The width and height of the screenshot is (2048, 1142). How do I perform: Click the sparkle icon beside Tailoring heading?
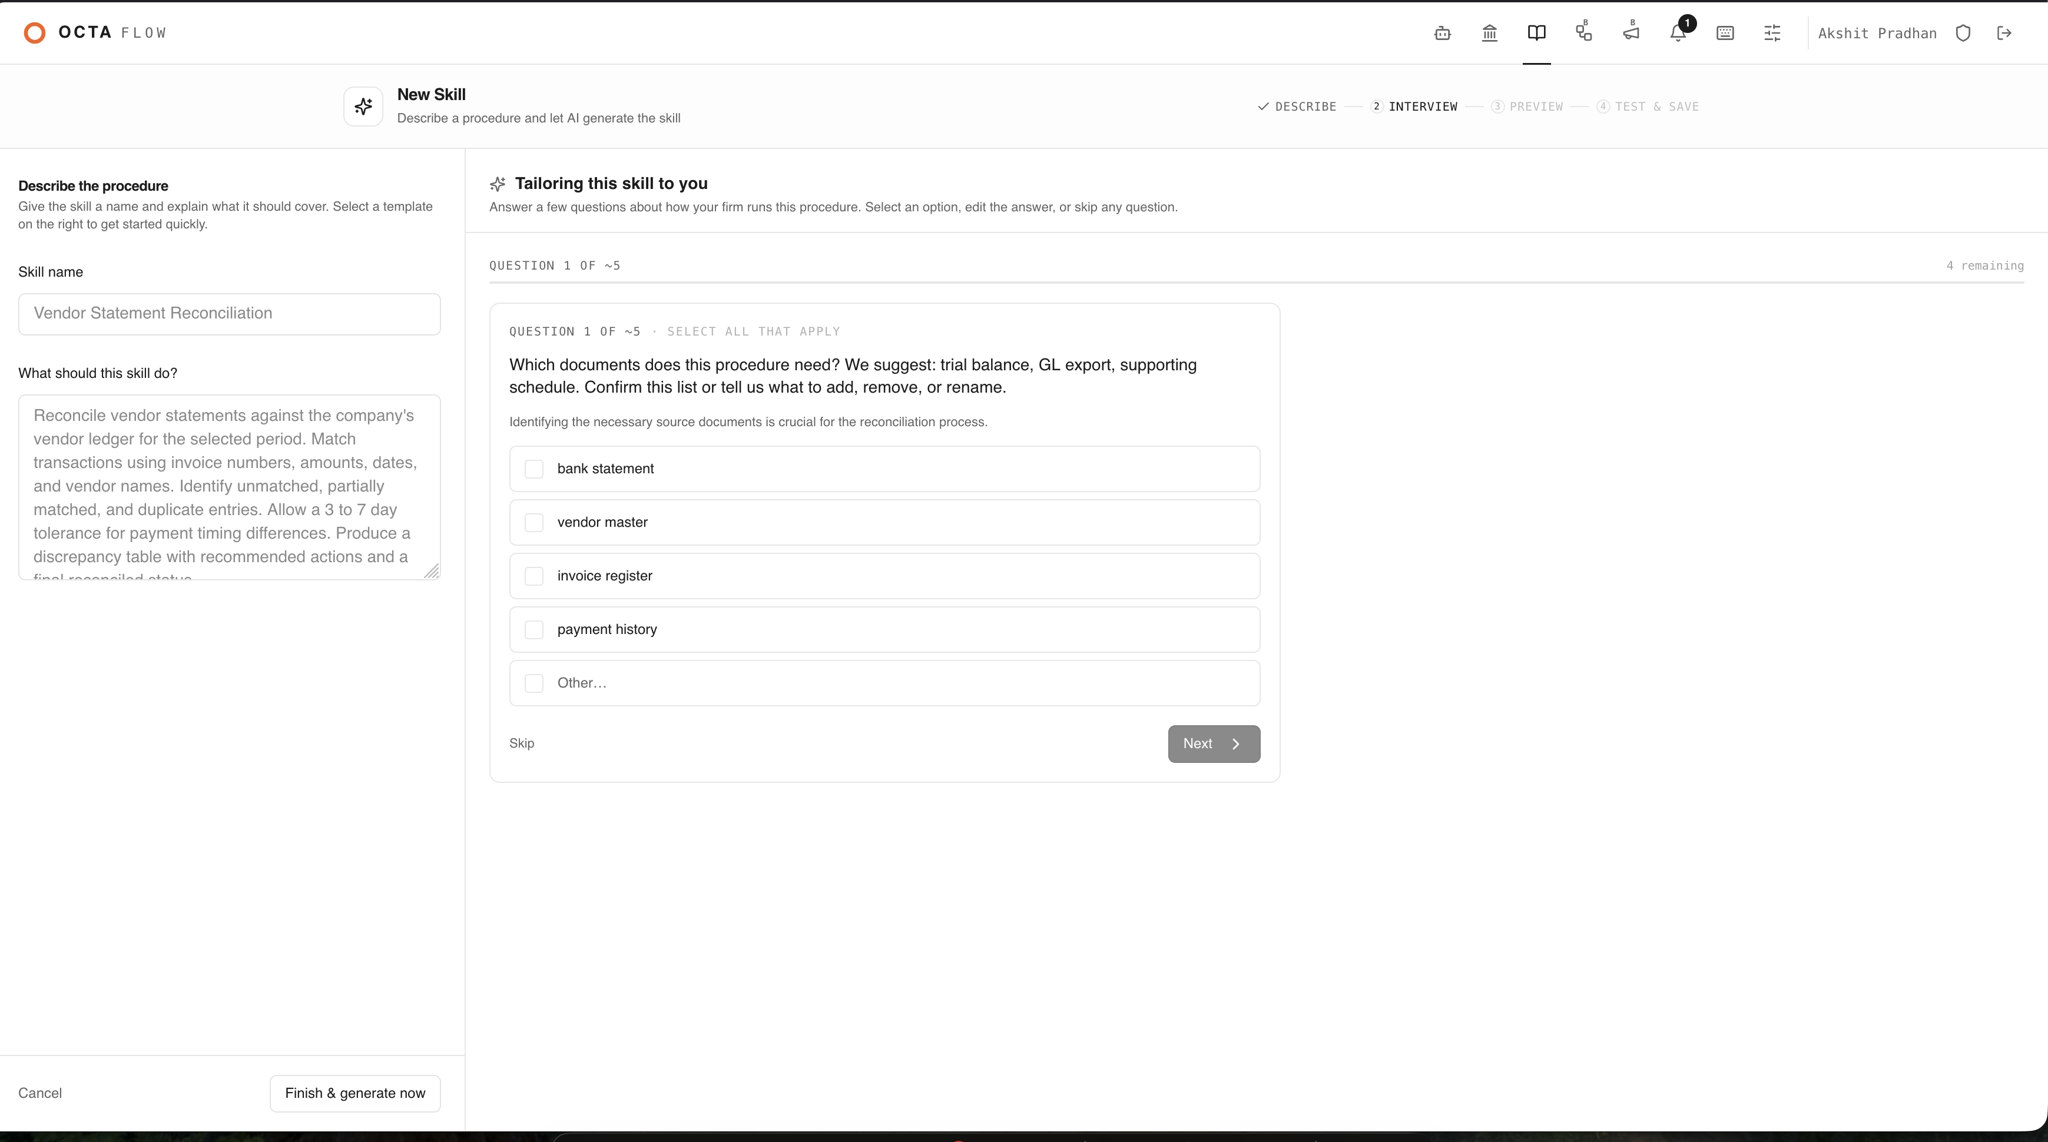click(x=498, y=184)
